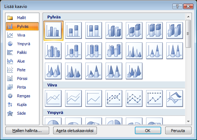Pick the 100% stacked column chart
This screenshot has height=140, width=197.
click(94, 30)
